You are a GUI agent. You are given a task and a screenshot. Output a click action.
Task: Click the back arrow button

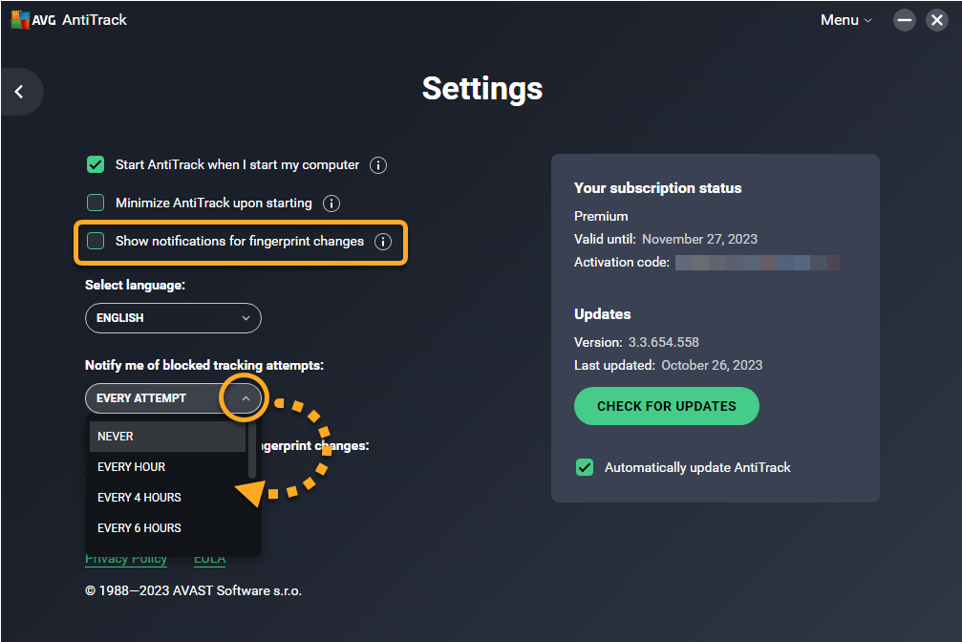click(x=19, y=93)
